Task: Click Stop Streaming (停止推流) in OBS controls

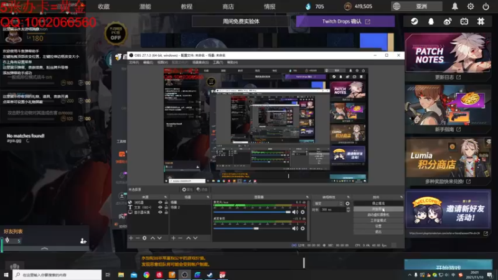Action: coord(378,203)
